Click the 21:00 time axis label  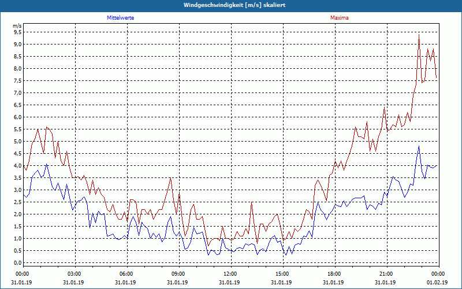[387, 274]
